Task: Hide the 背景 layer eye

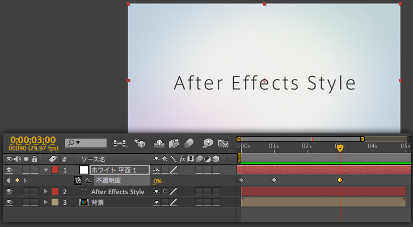Action: 9,202
